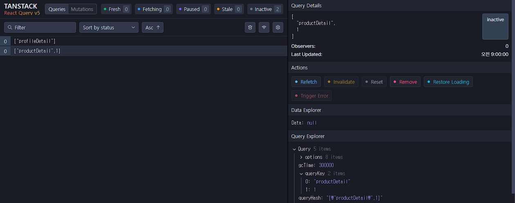515x203 pixels.
Task: Click the Refetch action button
Action: point(307,82)
